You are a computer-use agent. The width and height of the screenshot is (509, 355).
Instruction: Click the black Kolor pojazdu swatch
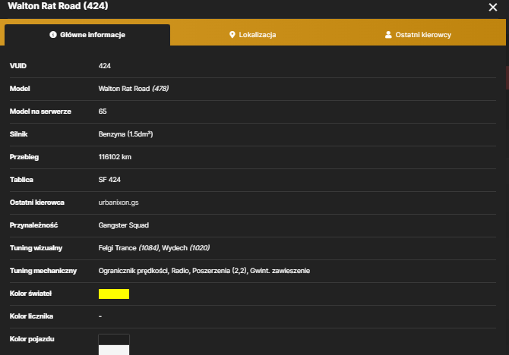(114, 340)
